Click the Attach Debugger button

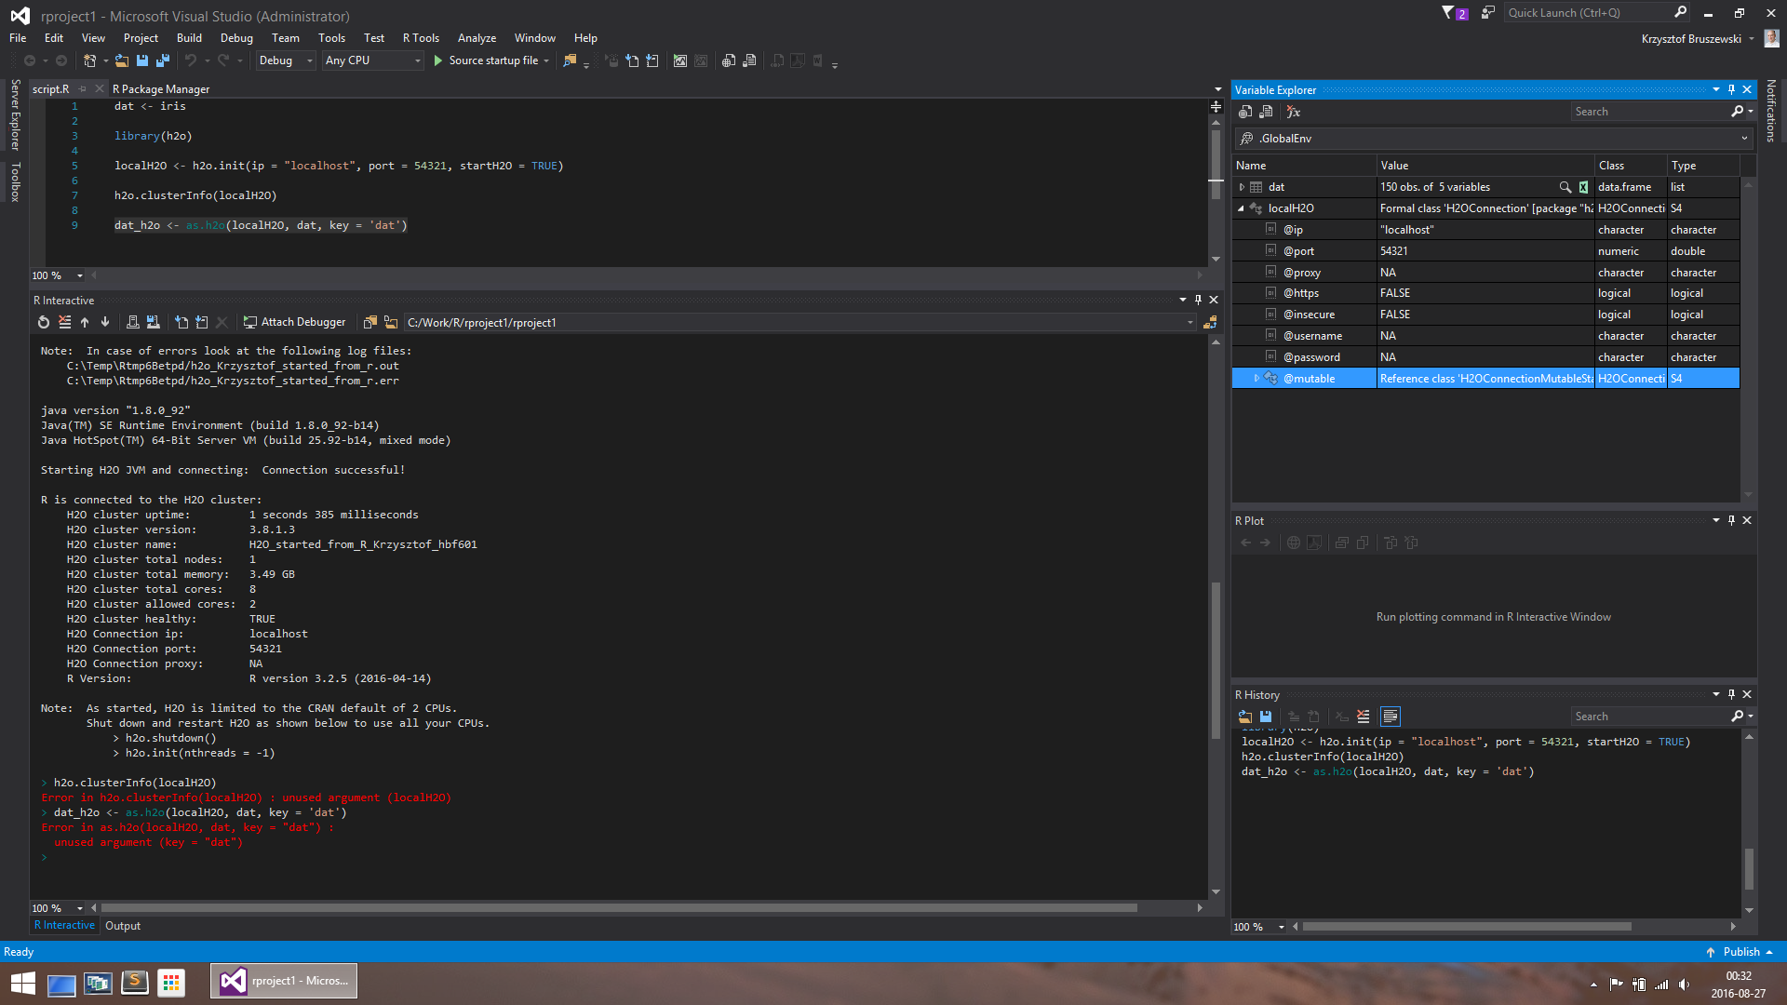tap(294, 322)
